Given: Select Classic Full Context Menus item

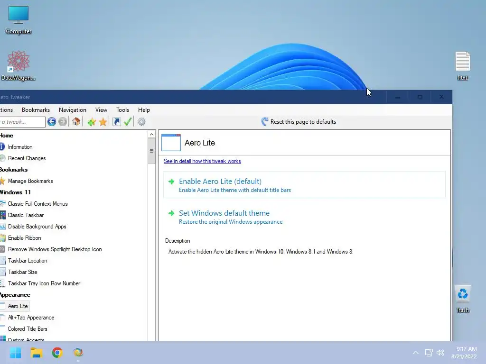Looking at the screenshot, I should point(37,204).
